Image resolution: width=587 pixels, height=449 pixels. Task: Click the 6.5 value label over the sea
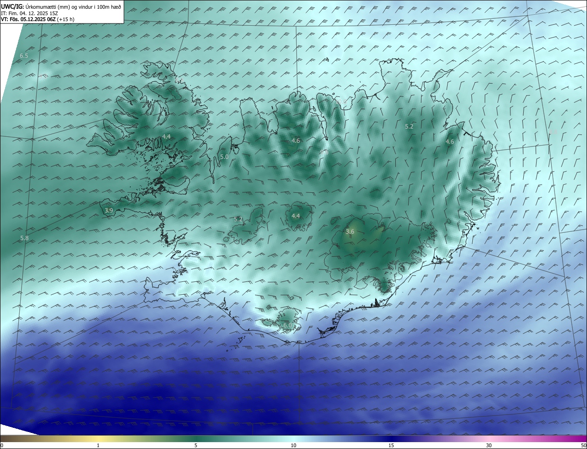coord(24,56)
